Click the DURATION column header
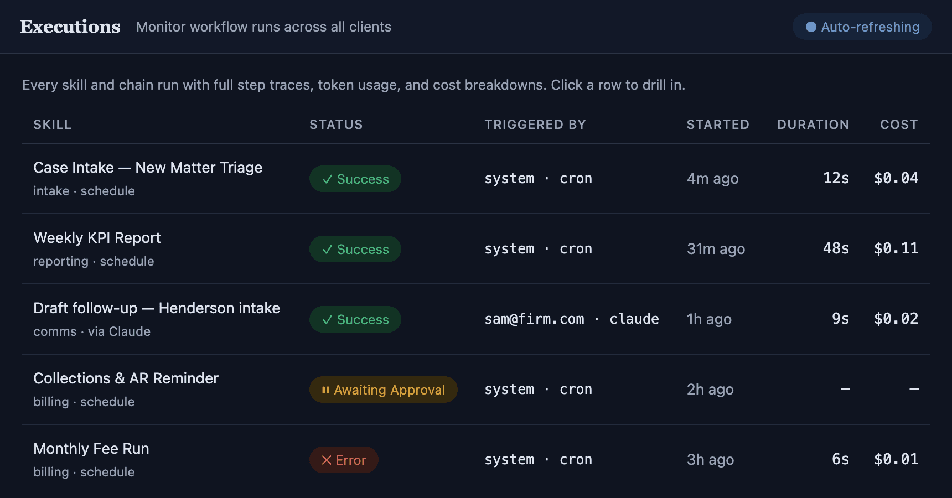 (x=813, y=124)
